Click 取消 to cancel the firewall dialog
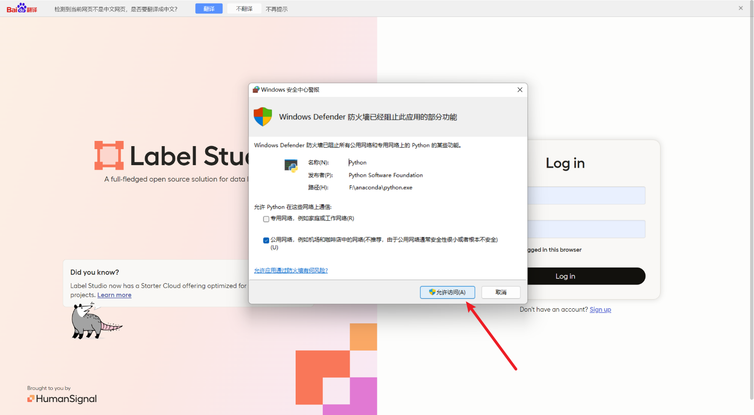 (x=501, y=292)
